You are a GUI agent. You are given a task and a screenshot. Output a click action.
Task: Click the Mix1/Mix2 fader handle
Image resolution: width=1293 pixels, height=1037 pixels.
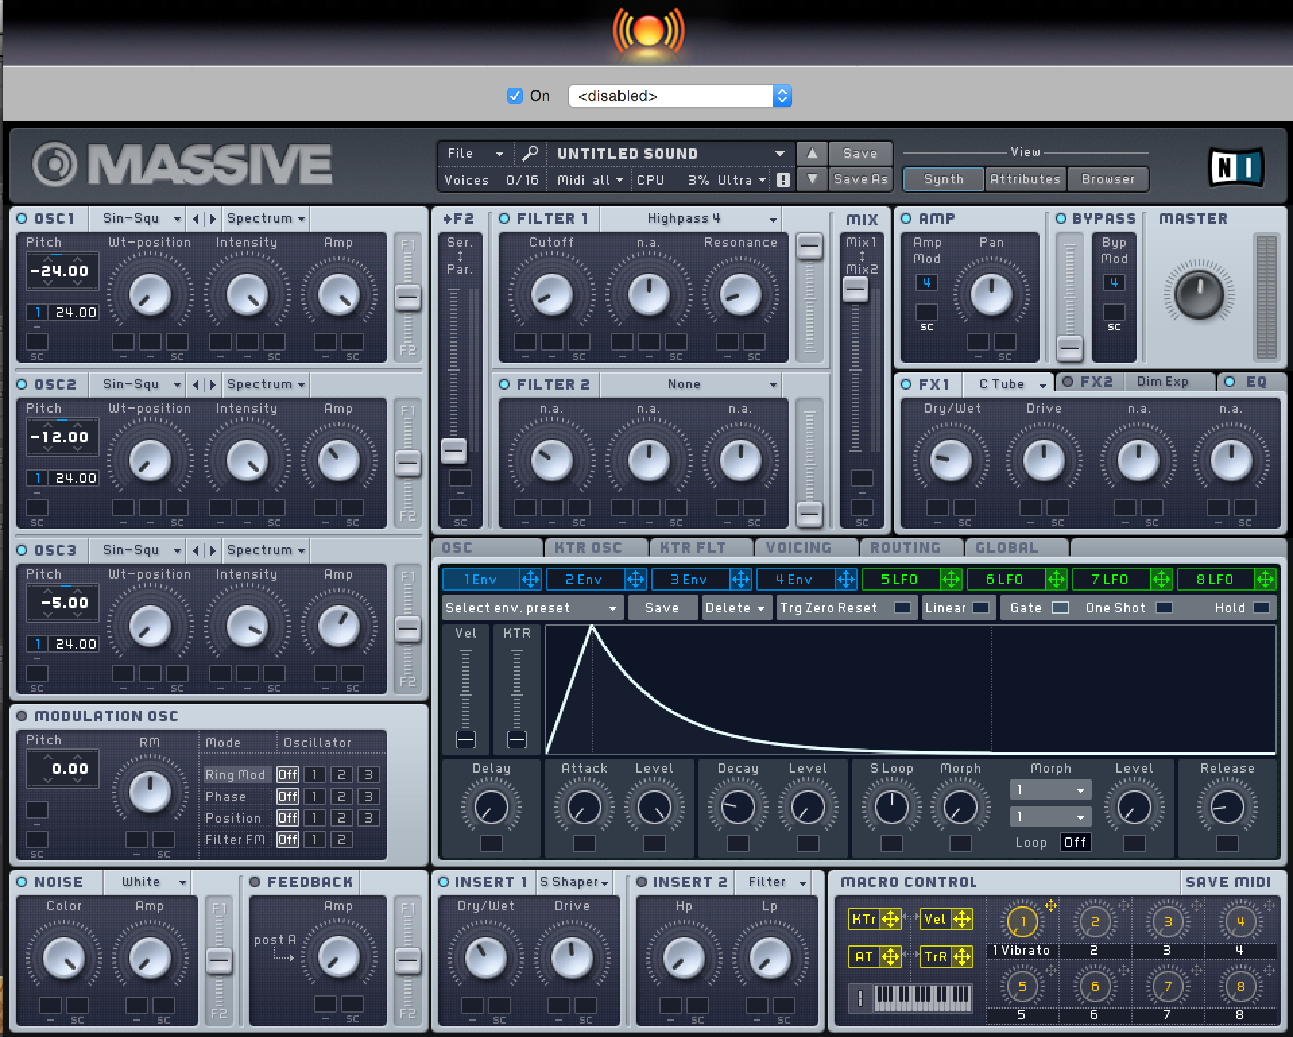coord(855,290)
